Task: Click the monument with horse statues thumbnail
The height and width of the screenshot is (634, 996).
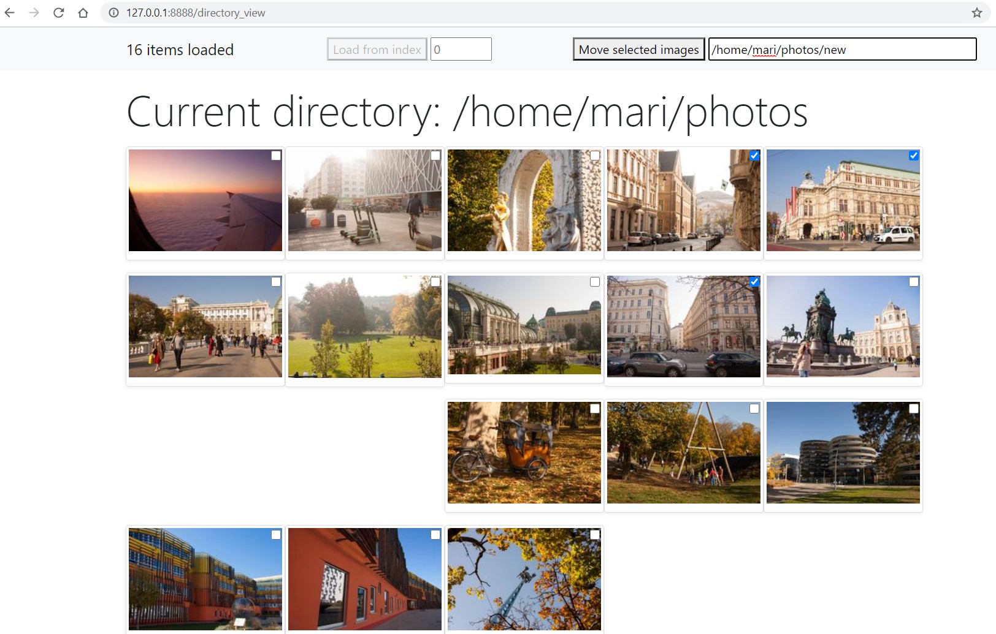Action: point(843,326)
